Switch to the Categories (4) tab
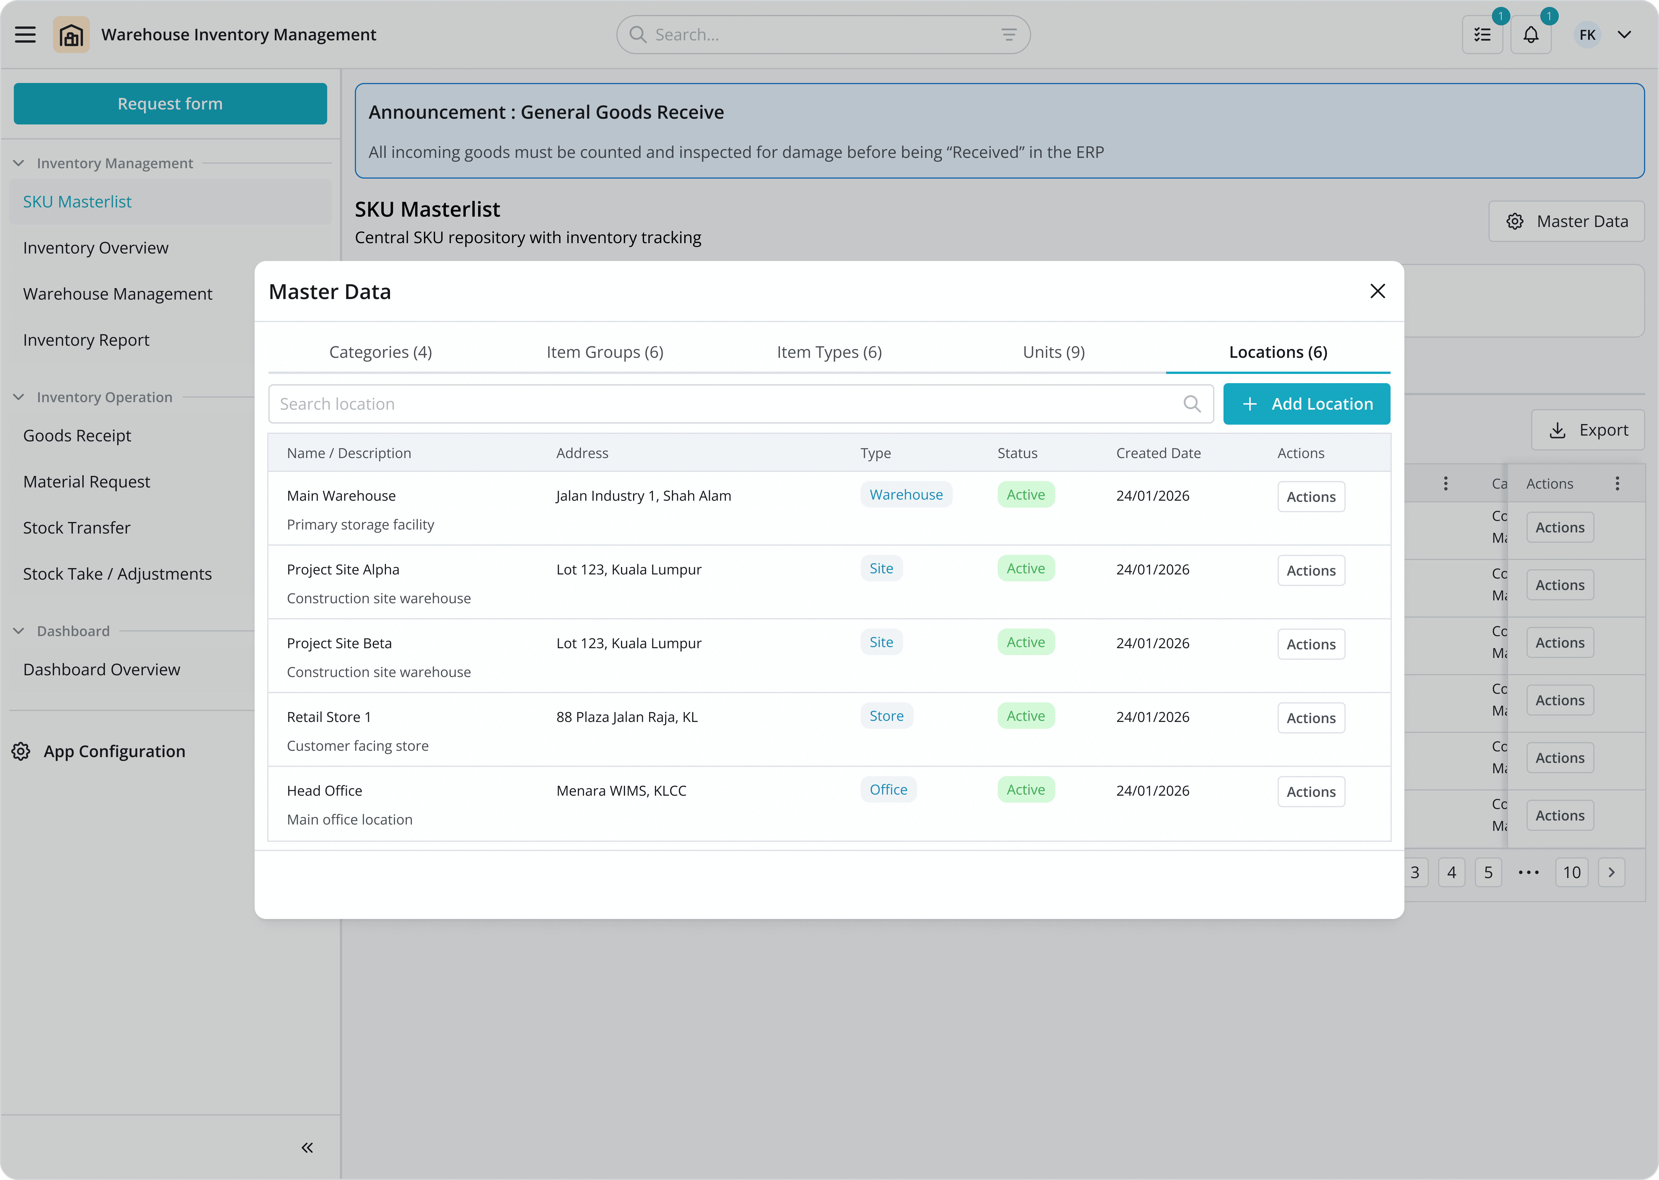Screen dimensions: 1659x1180 380,352
